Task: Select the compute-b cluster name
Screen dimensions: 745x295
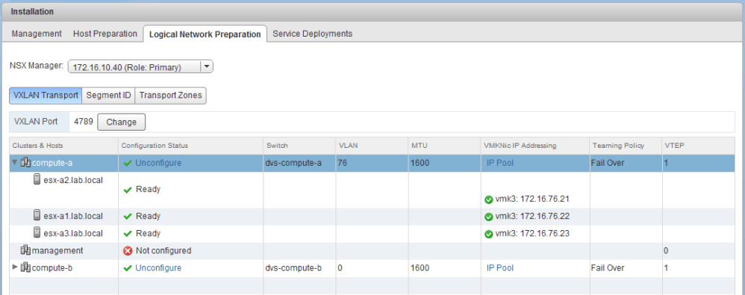Action: 52,268
